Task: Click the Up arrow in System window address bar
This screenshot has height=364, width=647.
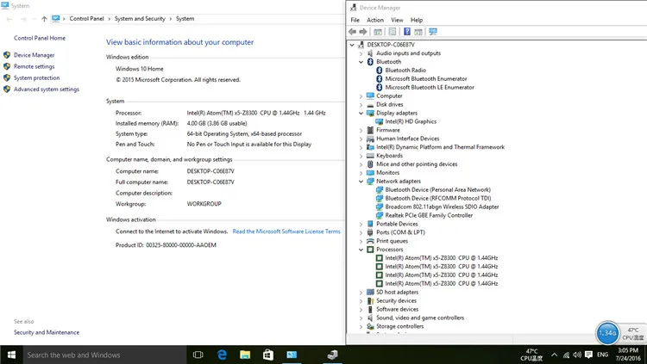Action: [x=44, y=19]
